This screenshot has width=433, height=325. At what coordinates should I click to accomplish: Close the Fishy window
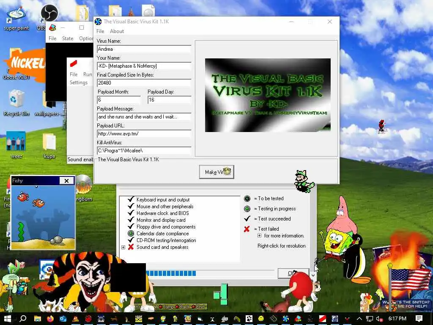(x=66, y=181)
